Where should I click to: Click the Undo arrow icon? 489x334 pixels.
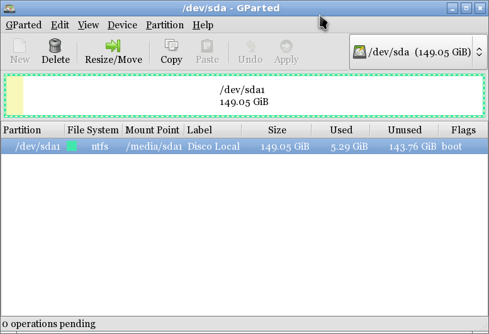click(250, 46)
